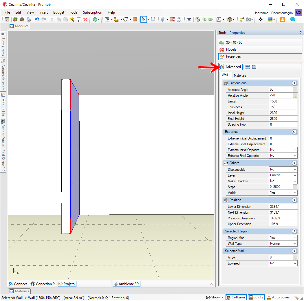304x301 pixels.
Task: Collapse the Selected Wall section
Action: tap(294, 251)
